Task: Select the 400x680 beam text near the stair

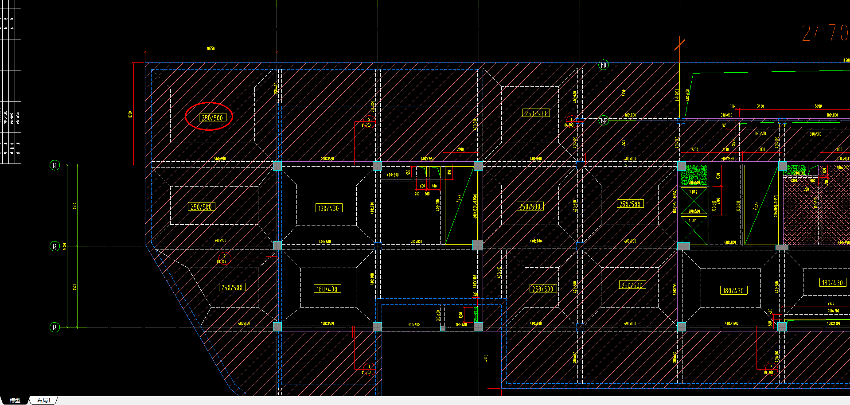Action: tap(393, 175)
